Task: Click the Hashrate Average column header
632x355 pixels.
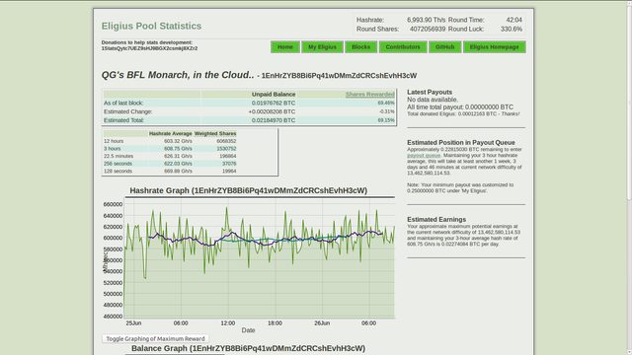Action: [x=171, y=134]
